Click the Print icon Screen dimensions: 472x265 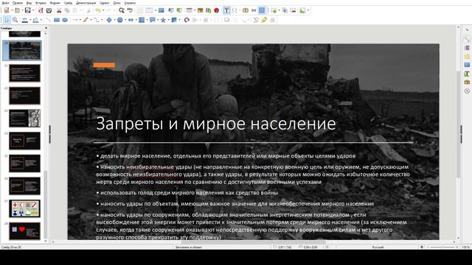coord(49,10)
